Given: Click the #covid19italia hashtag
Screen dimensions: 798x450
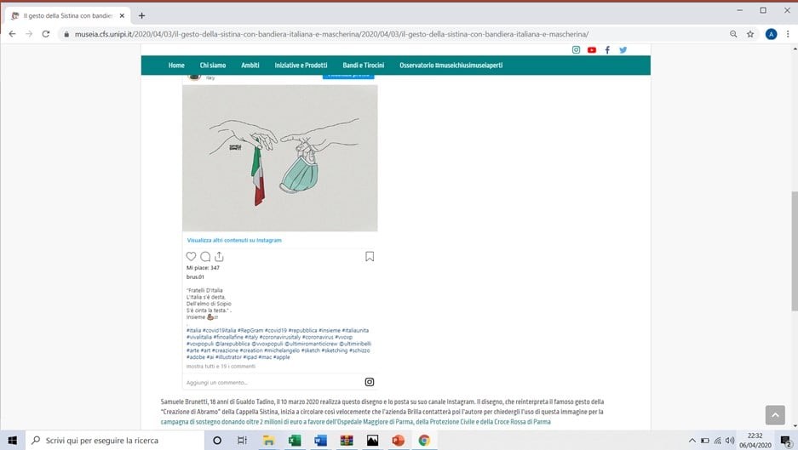Looking at the screenshot, I should pos(220,331).
